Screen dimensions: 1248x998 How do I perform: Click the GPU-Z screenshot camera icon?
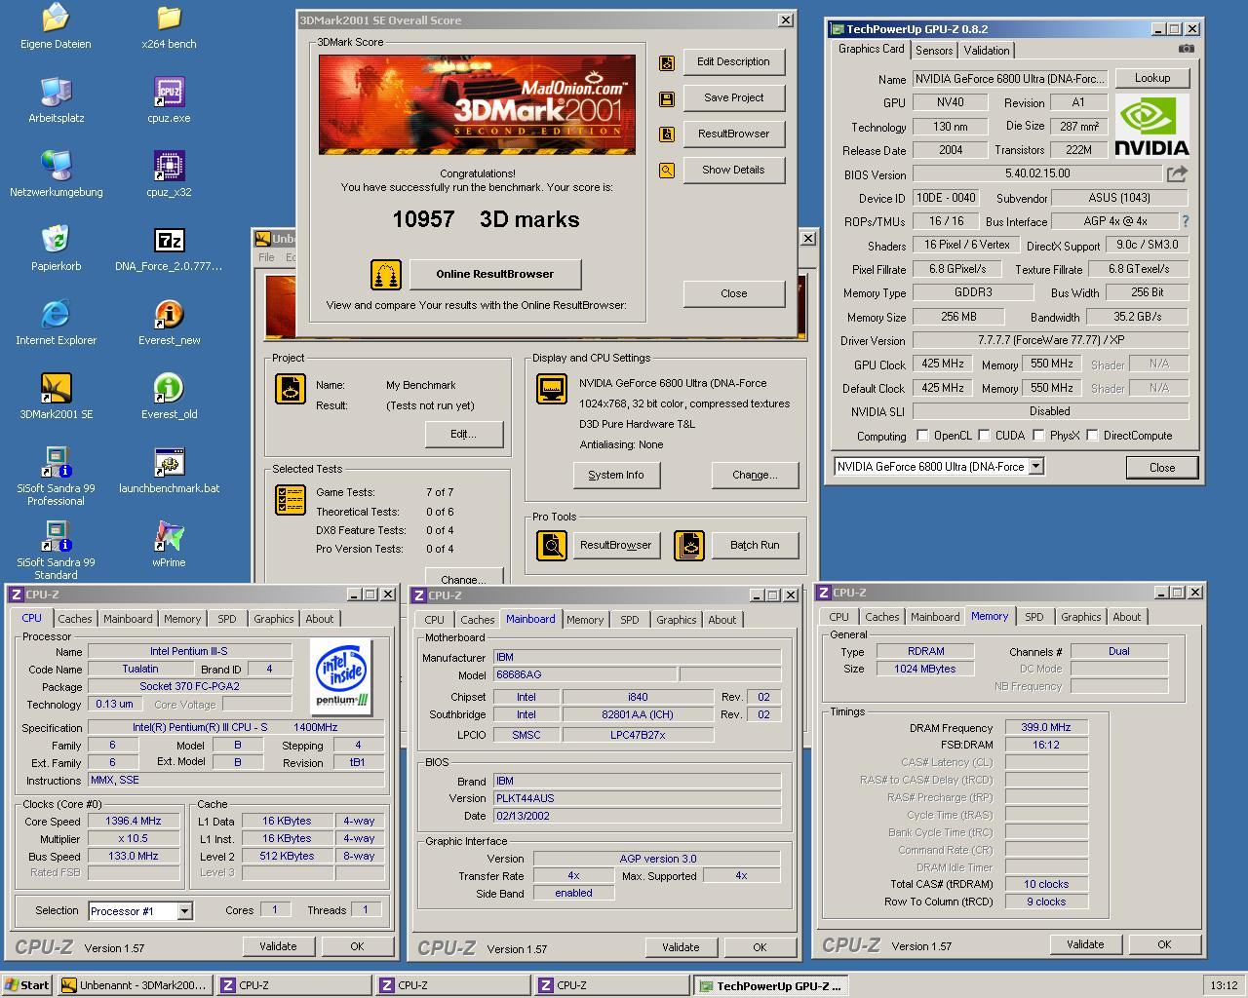click(x=1186, y=49)
